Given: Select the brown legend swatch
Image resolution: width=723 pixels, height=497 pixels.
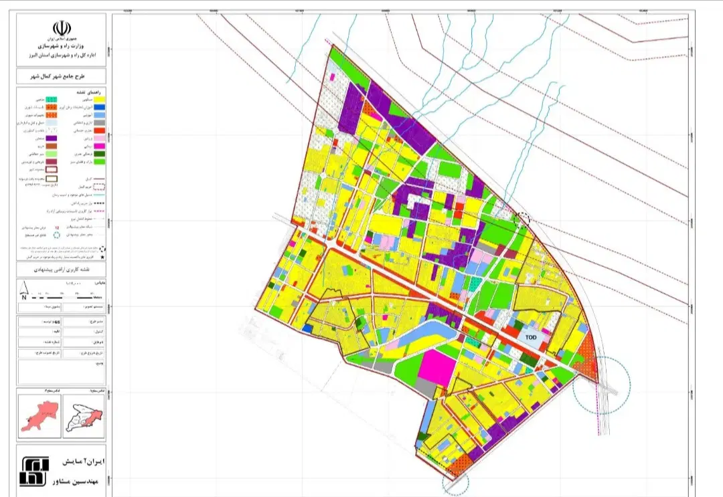Looking at the screenshot, I should click(x=51, y=146).
